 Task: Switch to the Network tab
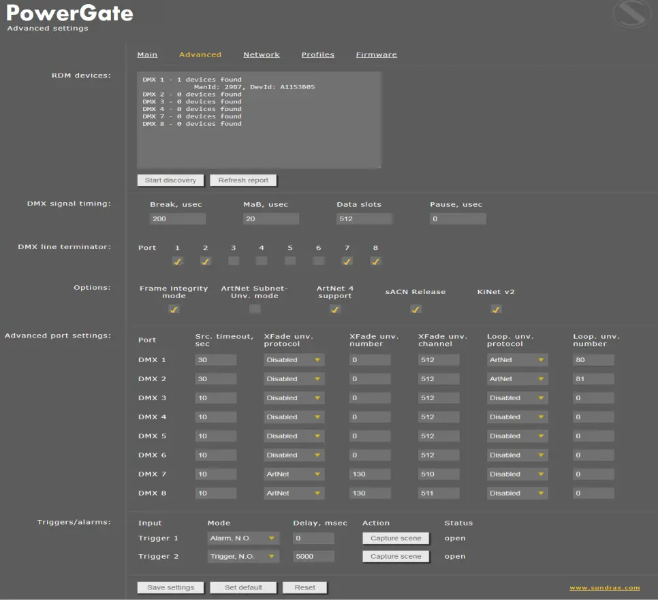(262, 54)
